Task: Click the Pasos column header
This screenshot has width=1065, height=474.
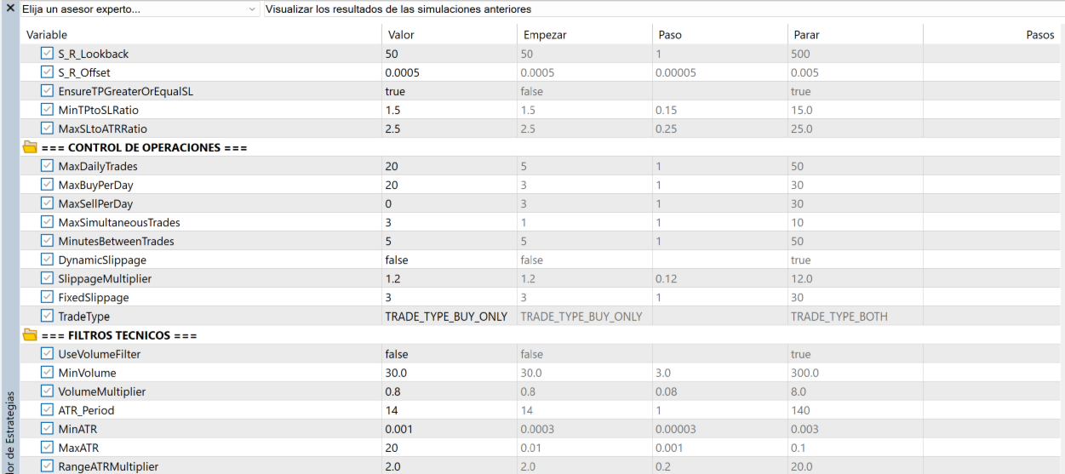Action: click(x=1039, y=35)
